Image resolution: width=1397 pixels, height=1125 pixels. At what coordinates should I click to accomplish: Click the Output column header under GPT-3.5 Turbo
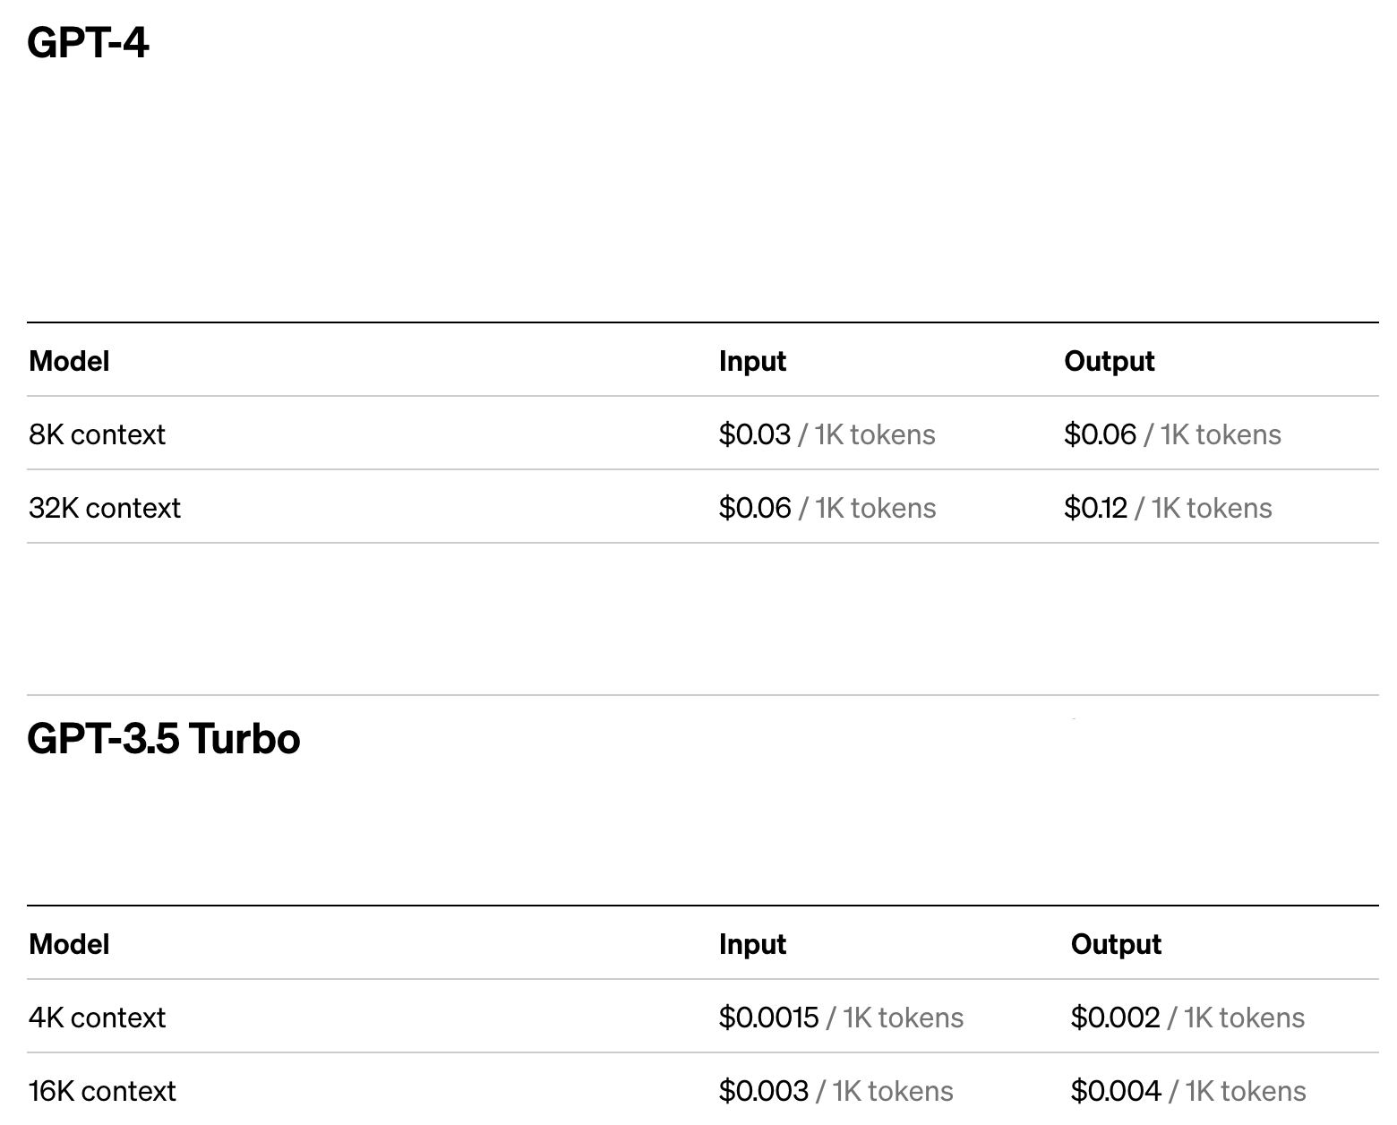[1116, 944]
